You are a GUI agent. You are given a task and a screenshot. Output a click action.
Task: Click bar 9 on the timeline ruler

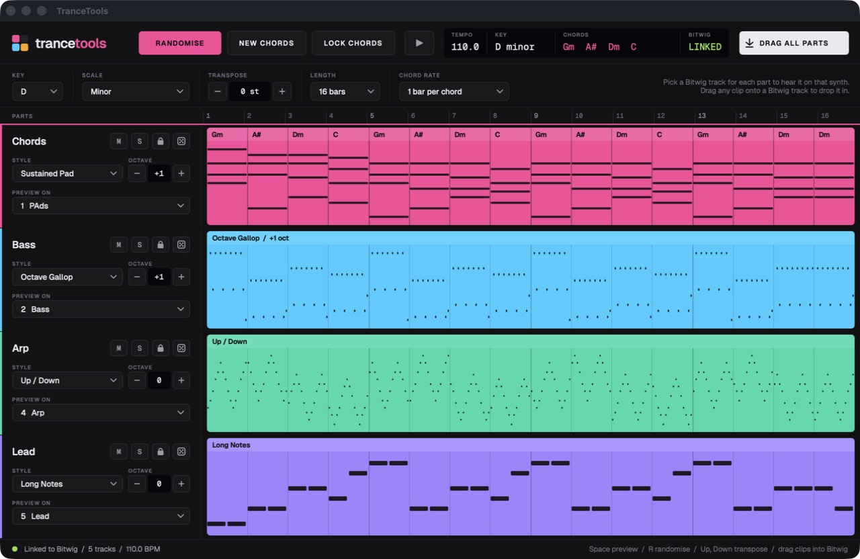click(536, 116)
